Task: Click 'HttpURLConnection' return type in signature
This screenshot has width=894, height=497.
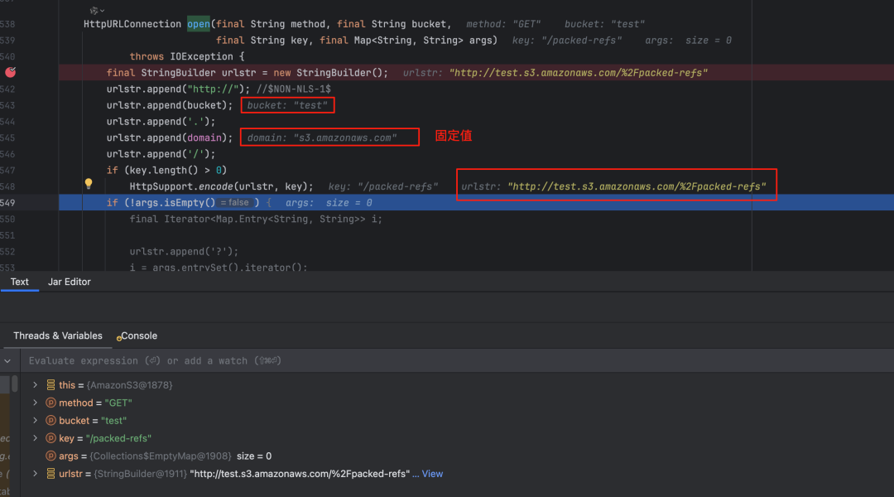Action: tap(132, 24)
